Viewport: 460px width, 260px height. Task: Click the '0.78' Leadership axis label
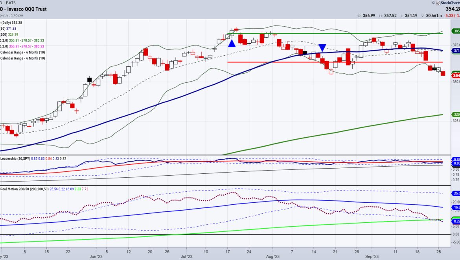click(x=456, y=175)
